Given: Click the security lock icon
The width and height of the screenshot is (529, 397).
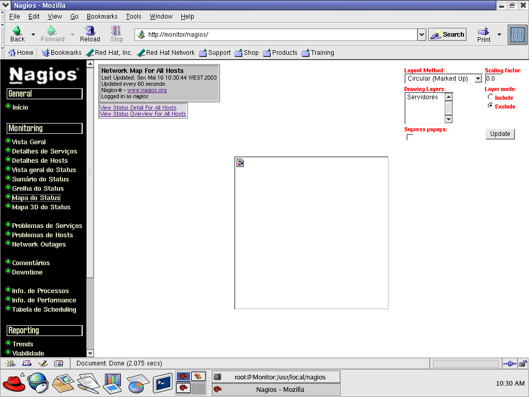Looking at the screenshot, I should pyautogui.click(x=523, y=363).
